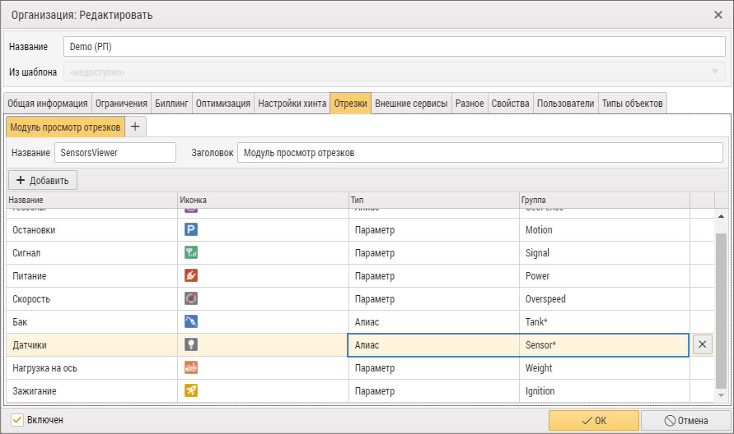
Task: Click the scrollbar up arrow in table
Action: [x=721, y=216]
